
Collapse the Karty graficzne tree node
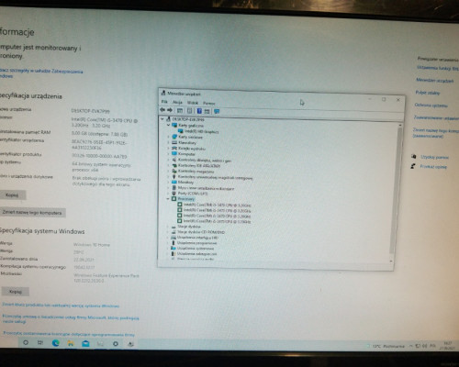(168, 125)
